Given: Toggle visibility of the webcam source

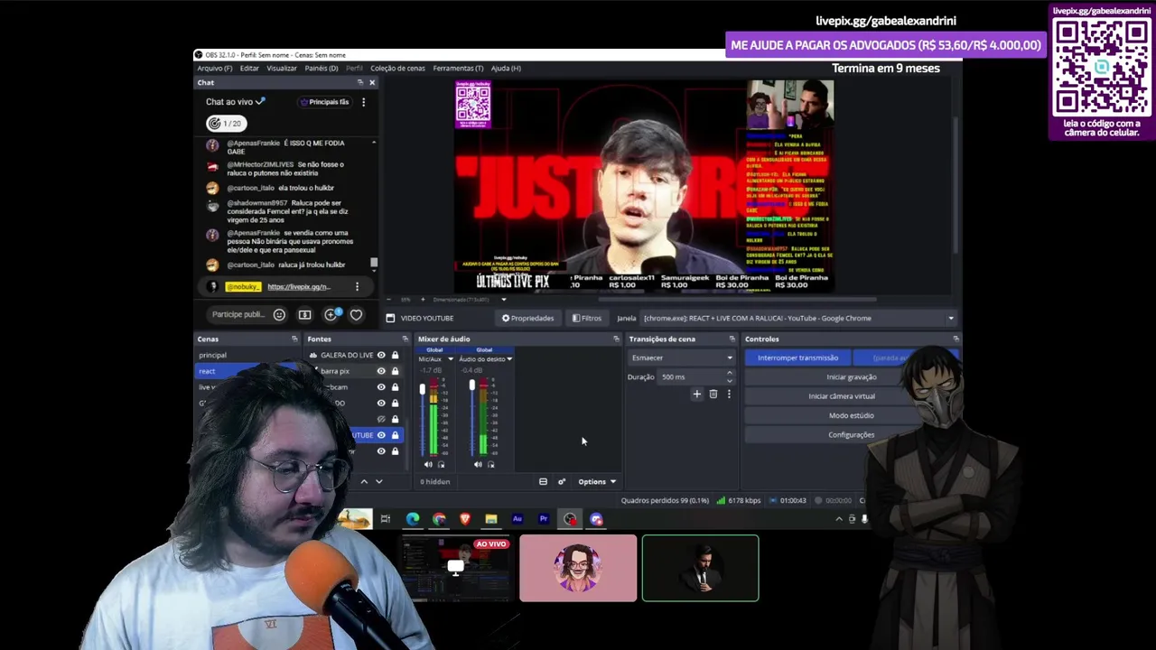Looking at the screenshot, I should coord(381,386).
